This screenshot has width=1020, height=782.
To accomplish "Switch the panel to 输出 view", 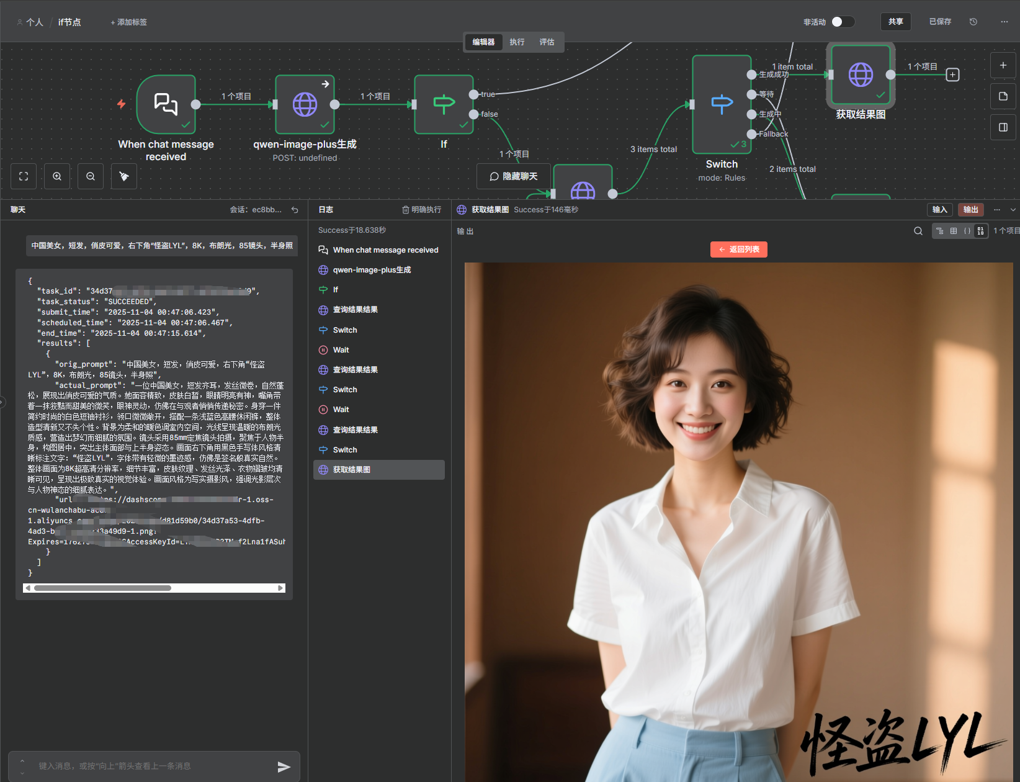I will point(971,210).
